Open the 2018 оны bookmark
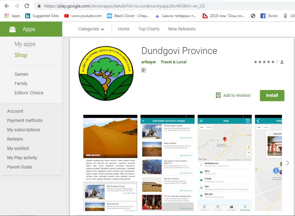295x216 pixels. (x=223, y=16)
